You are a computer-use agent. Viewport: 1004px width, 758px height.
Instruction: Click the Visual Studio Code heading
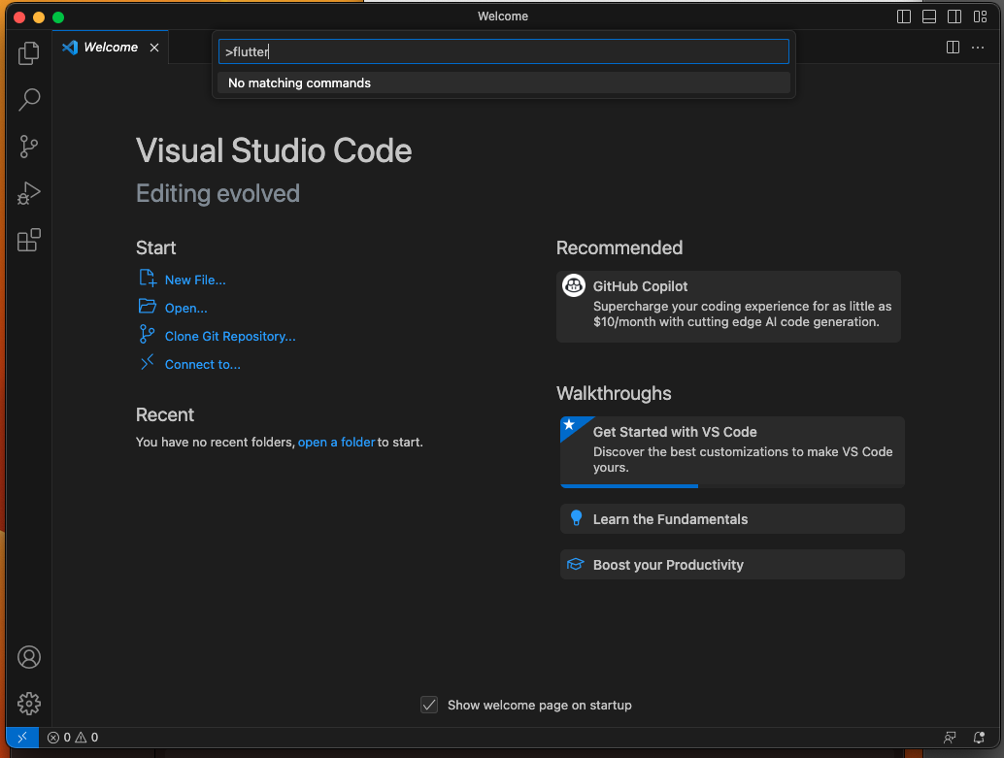274,151
